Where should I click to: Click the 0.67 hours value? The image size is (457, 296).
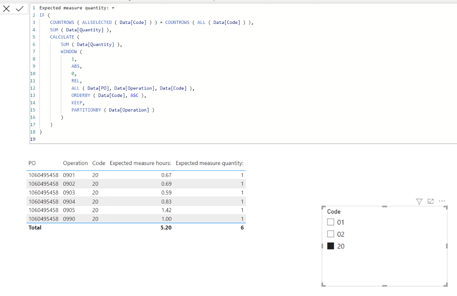coord(166,175)
